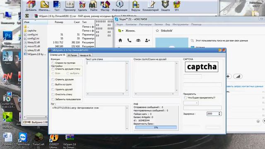Click the Skype call quality signal icon
This screenshot has height=149, width=265.
(x=238, y=76)
